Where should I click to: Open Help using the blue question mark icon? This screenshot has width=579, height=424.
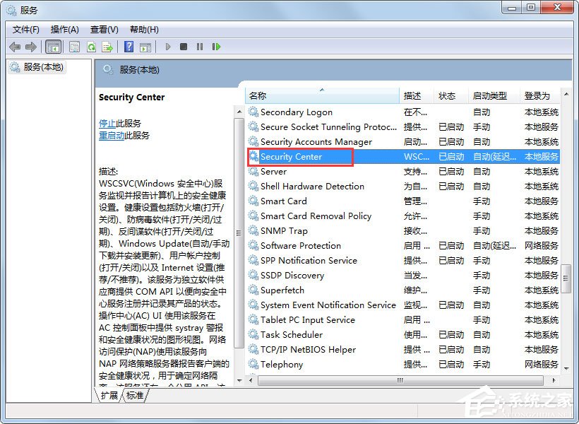(x=129, y=47)
